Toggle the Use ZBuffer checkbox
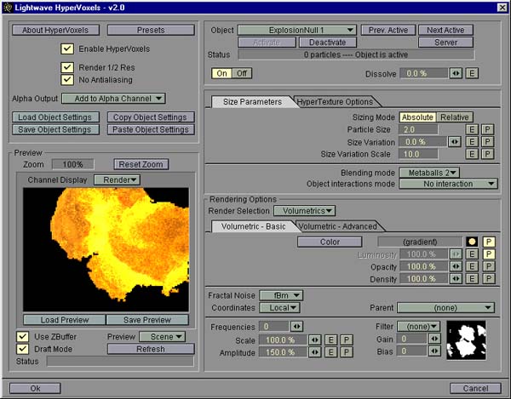Screen dimensions: 511x399 [x=22, y=337]
